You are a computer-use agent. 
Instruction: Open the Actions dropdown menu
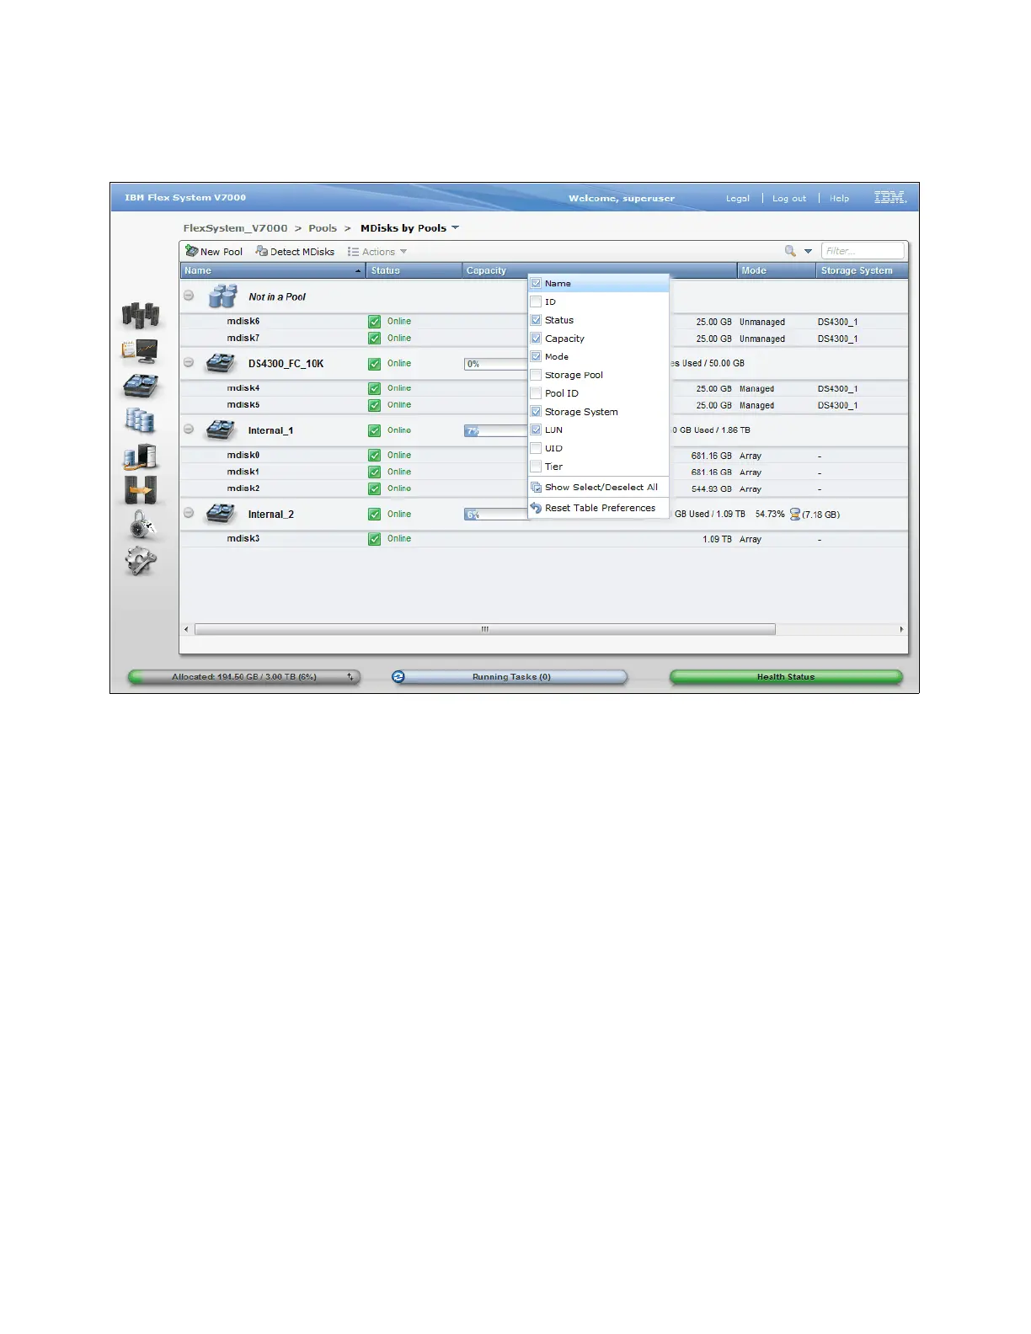pos(377,252)
